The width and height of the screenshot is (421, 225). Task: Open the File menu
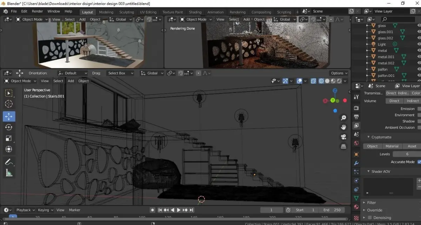[14, 11]
